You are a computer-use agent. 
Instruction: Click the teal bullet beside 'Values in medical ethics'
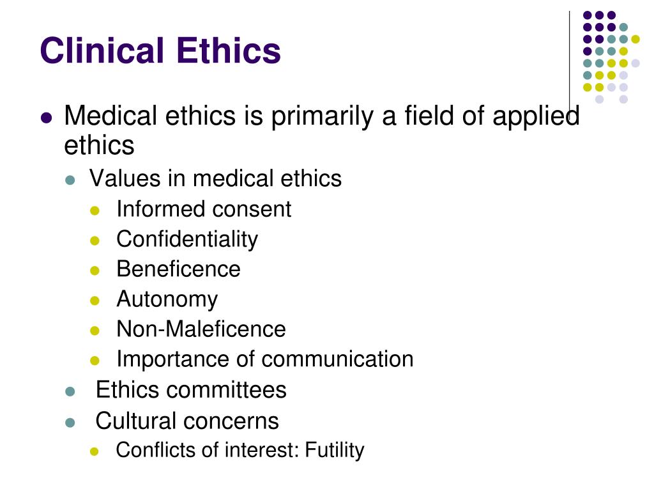point(70,180)
